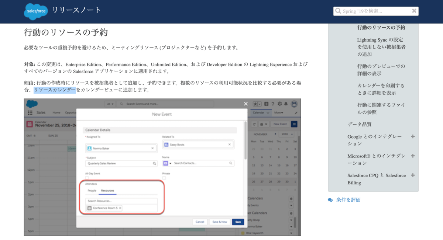This screenshot has height=240, width=443.
Task: Clear Sassy Boots from Related To field
Action: pyautogui.click(x=229, y=145)
